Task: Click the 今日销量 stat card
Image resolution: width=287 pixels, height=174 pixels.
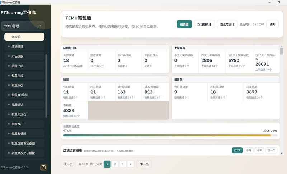Action: pos(74,92)
